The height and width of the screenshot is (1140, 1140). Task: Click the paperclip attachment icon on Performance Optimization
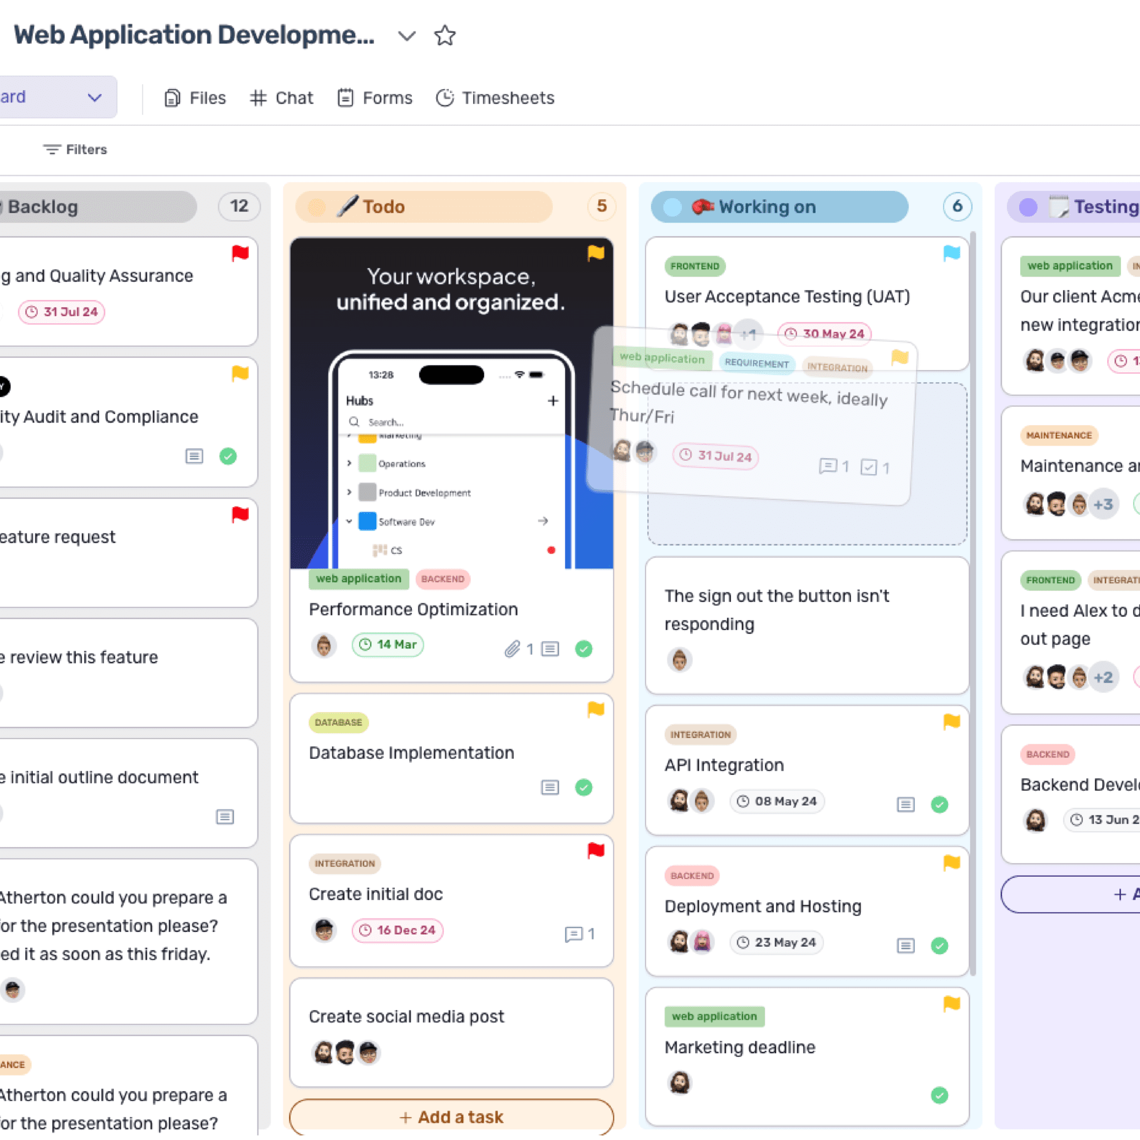513,648
